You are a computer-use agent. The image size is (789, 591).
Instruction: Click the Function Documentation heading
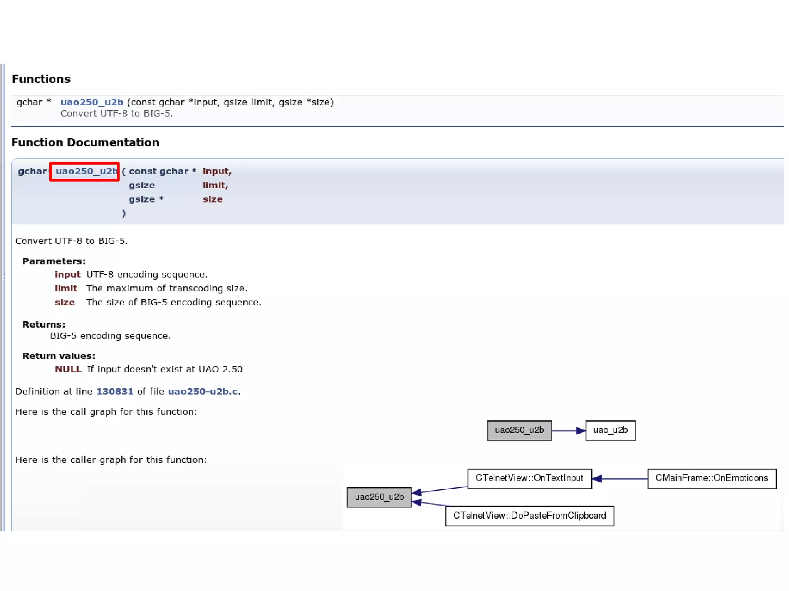pyautogui.click(x=85, y=142)
